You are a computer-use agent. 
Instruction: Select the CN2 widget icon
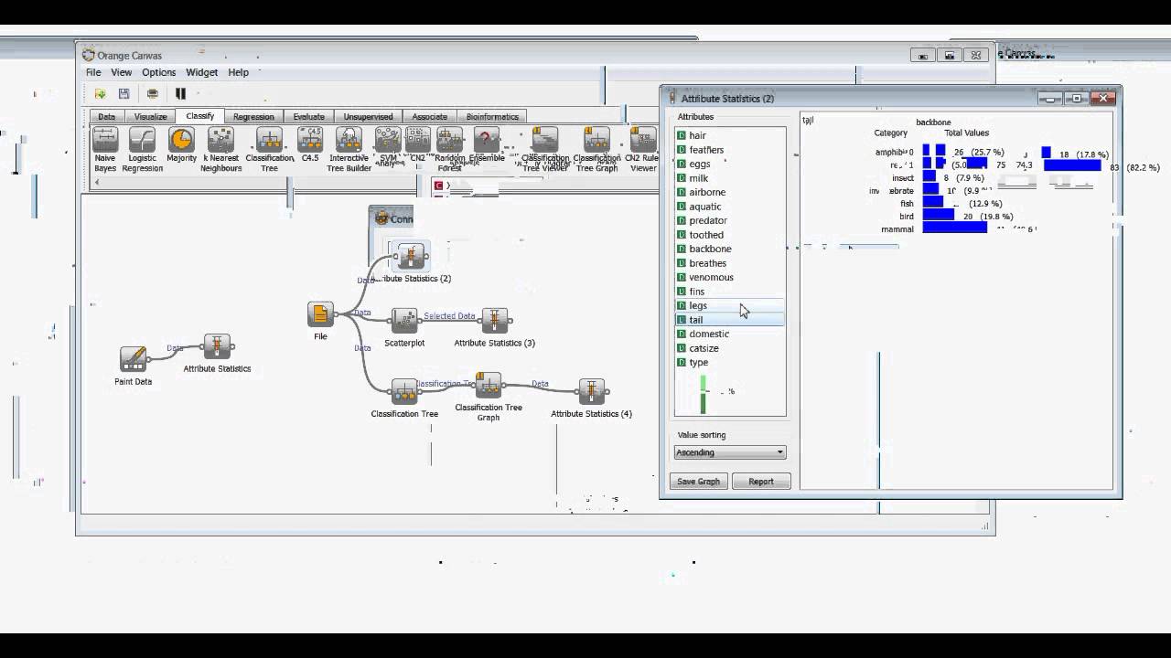click(417, 140)
